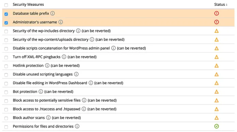Uncheck the Administrator's username checkbox
Screen dimensions: 237x132
point(6,23)
